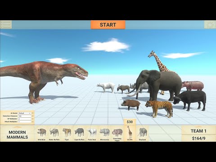Image resolution: width=216 pixels, height=162 pixels.
Task: Open help icon beside HP Multiplier
Action: (x=33, y=119)
